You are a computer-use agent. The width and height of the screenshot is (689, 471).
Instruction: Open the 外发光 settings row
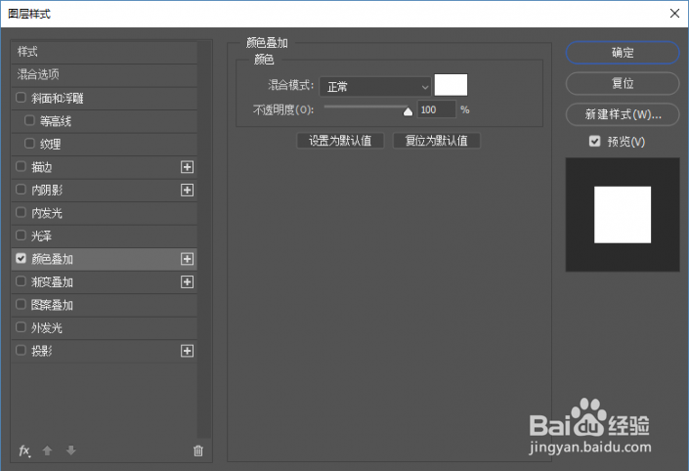(105, 327)
